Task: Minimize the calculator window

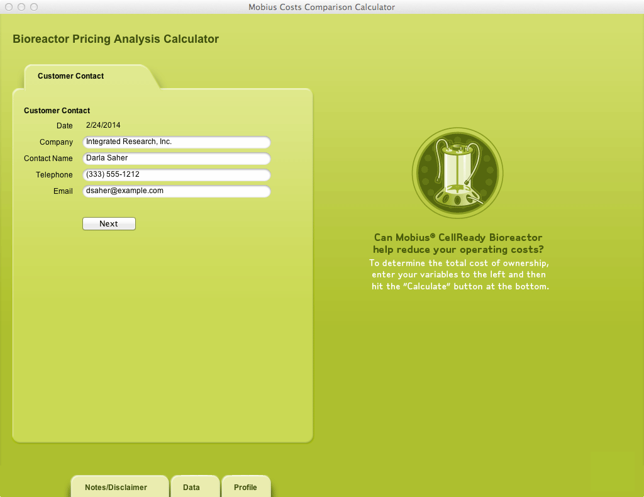Action: [21, 7]
